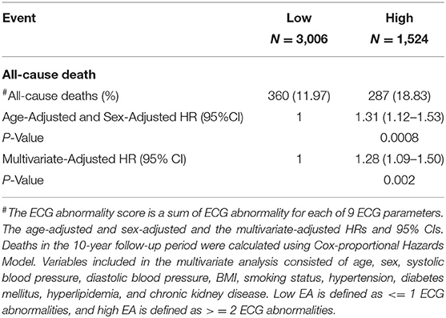The image size is (446, 318).
Task: Select the value 287 (18.83)
Action: click(400, 96)
